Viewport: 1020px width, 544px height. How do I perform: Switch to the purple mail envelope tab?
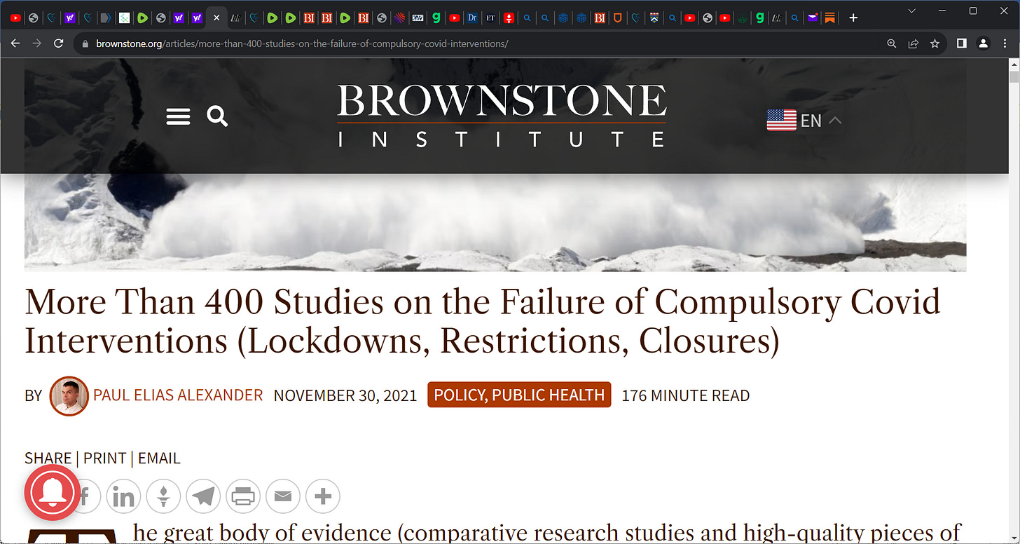pos(812,18)
